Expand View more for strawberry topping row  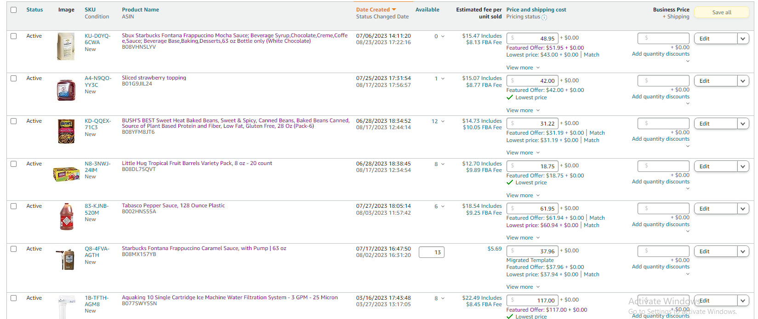pos(523,110)
